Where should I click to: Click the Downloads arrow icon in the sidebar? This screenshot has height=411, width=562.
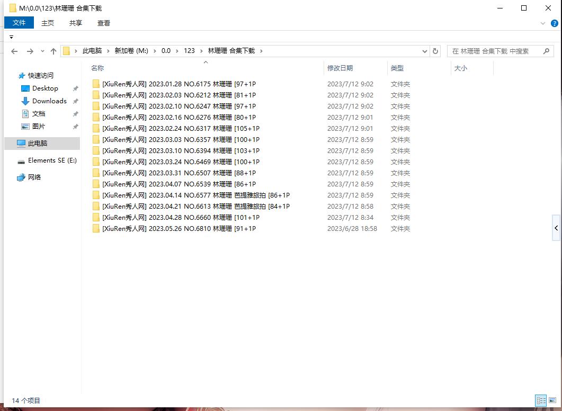(x=25, y=101)
